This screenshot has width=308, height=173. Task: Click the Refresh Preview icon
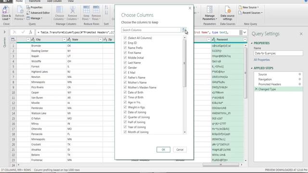tap(20, 10)
